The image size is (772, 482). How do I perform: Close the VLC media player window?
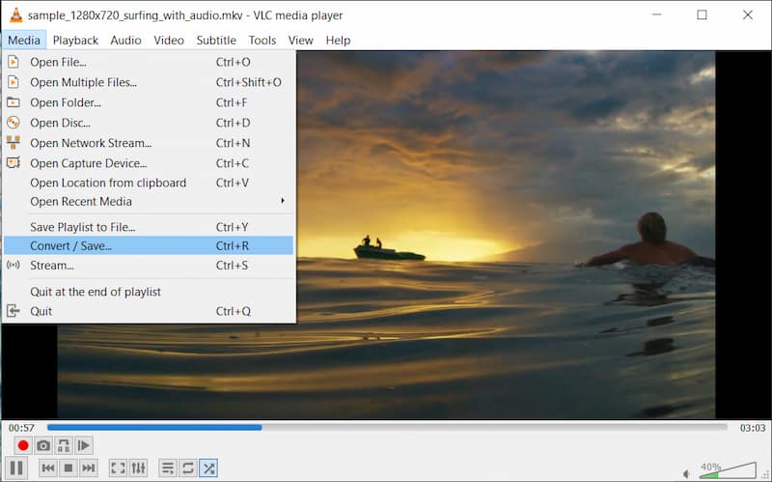pos(747,14)
